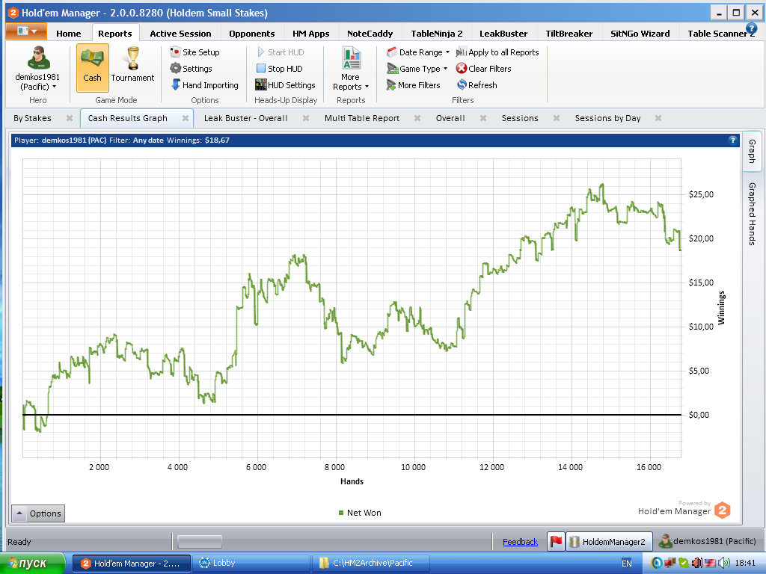Open HUD Settings

point(285,85)
